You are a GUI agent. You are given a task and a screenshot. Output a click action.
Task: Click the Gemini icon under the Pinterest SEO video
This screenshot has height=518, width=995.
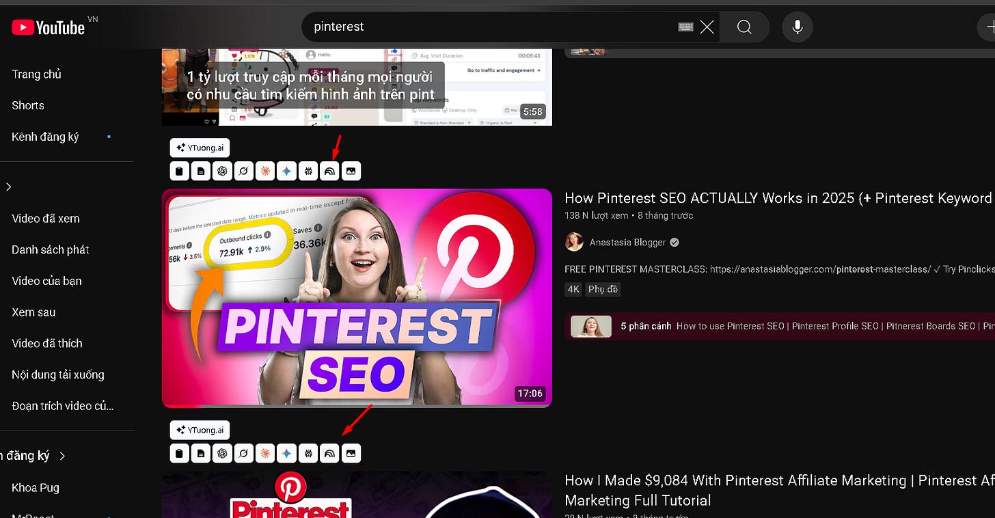(286, 453)
